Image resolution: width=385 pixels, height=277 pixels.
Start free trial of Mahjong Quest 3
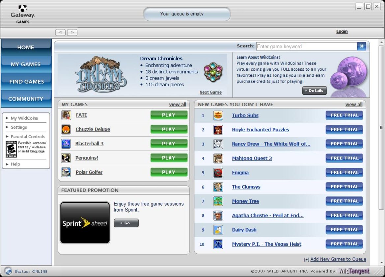click(344, 158)
